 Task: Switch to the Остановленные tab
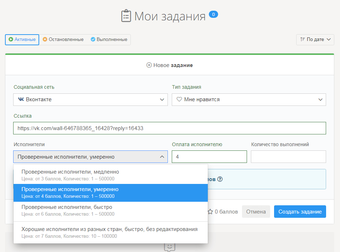[63, 40]
